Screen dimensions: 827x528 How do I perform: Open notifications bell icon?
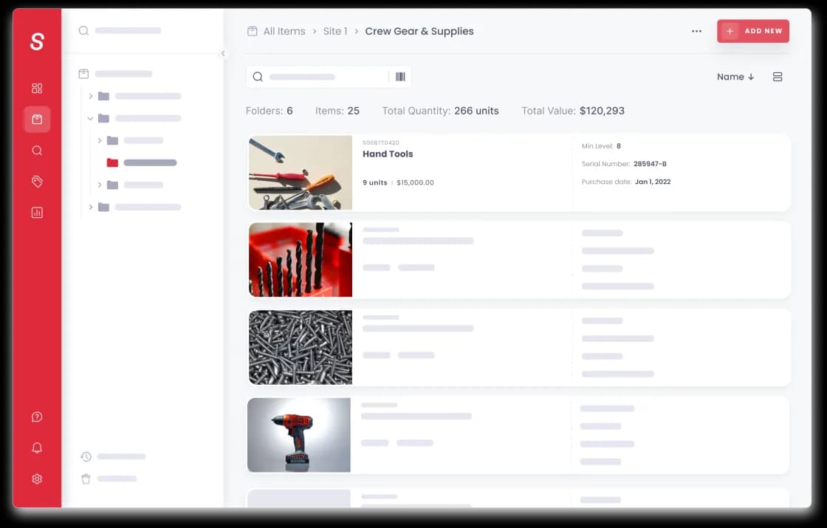coord(37,448)
